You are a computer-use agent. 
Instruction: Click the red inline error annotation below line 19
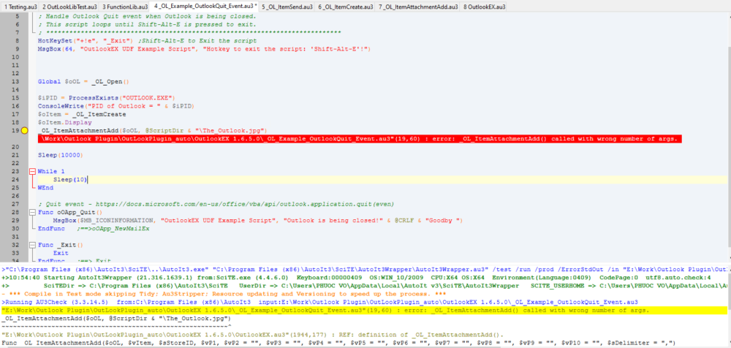point(360,139)
